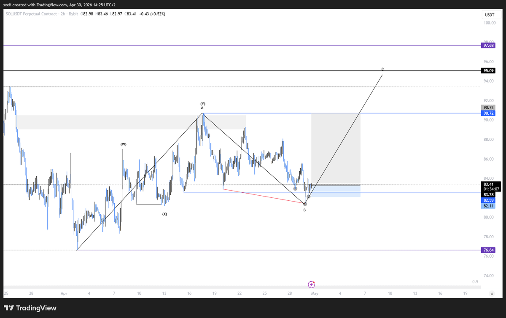Select the 83.28 black price label
This screenshot has height=318, width=506.
point(489,194)
